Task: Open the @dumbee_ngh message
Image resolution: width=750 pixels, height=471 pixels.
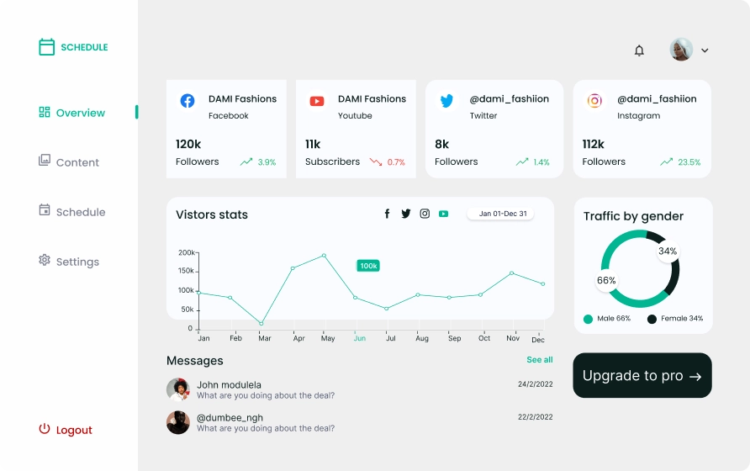Action: tap(360, 423)
